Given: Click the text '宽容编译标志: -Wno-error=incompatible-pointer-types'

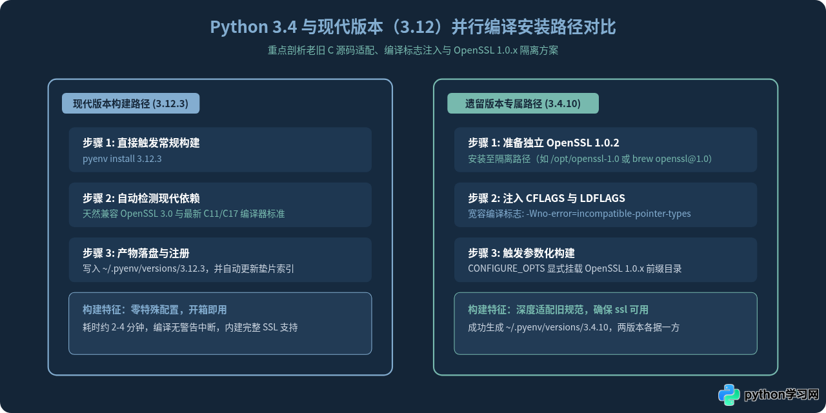Looking at the screenshot, I should tap(579, 214).
